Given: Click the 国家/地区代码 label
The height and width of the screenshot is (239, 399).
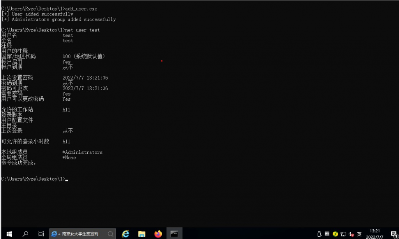Looking at the screenshot, I should point(18,56).
